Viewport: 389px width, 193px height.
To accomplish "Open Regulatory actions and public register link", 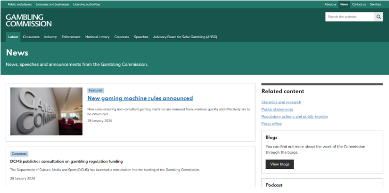I will 295,116.
